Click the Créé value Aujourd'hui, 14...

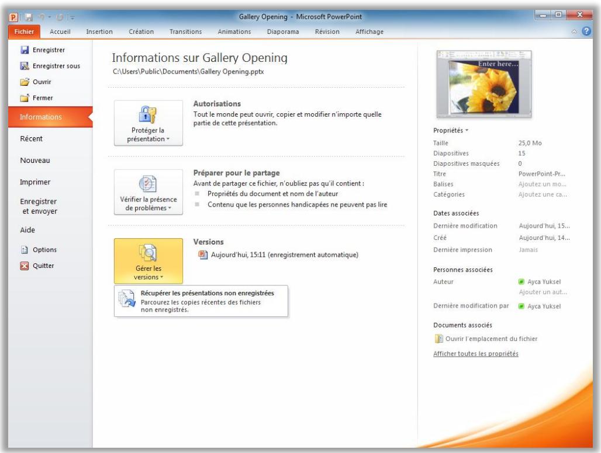pos(544,238)
